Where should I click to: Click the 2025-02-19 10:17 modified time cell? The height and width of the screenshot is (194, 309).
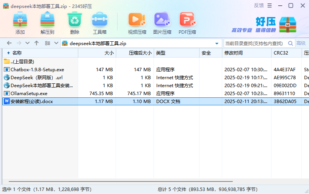tap(246, 78)
